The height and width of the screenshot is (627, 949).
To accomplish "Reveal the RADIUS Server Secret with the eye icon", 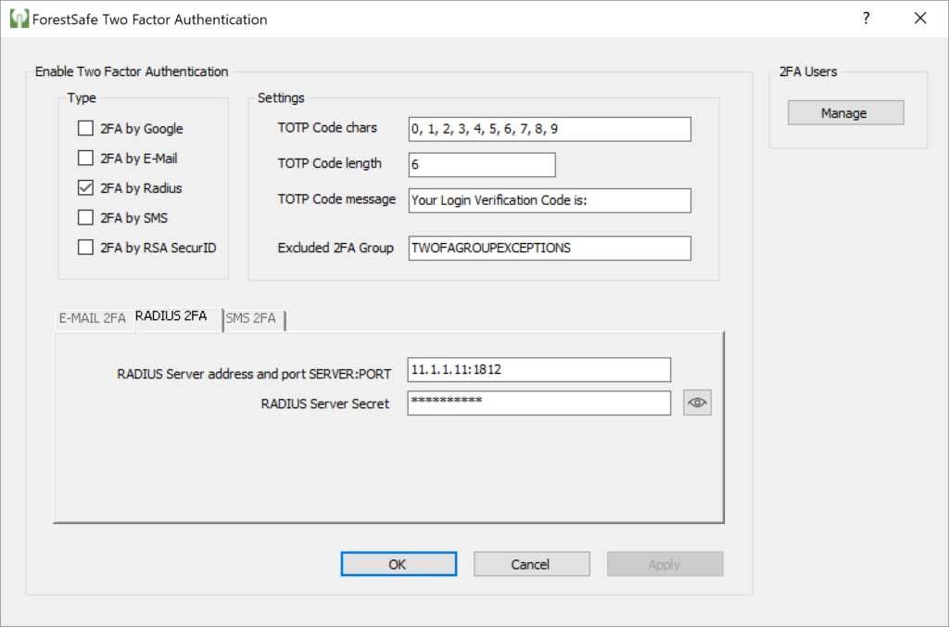I will pos(697,402).
